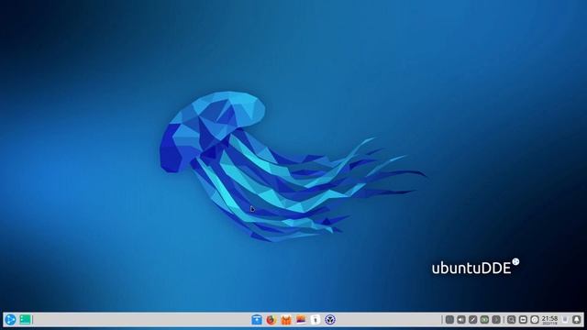Viewport: 587px width, 330px height.
Task: Click the power button icon in tray
Action: (x=535, y=320)
